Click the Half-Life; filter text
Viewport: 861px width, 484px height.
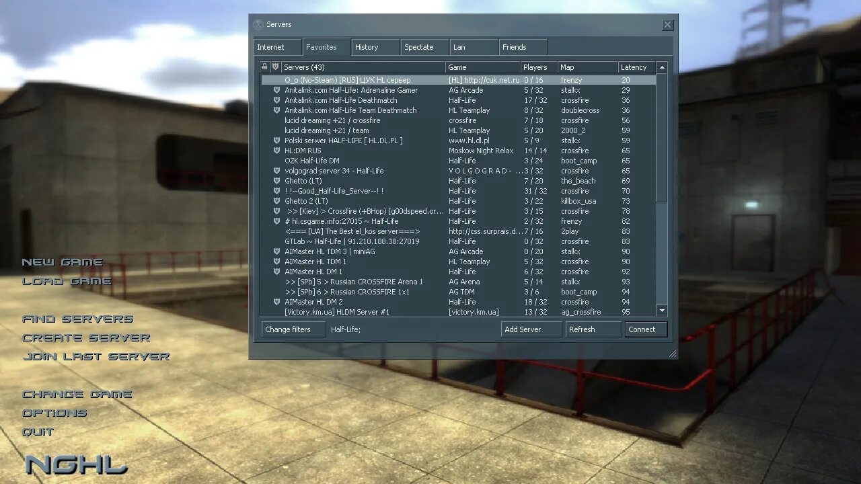coord(346,329)
